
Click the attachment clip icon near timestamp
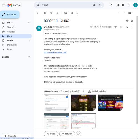click(91, 27)
